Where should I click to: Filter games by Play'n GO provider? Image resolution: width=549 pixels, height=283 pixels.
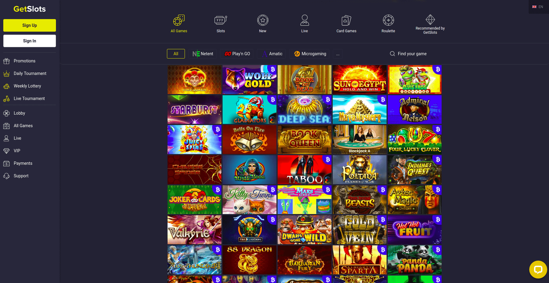[237, 54]
